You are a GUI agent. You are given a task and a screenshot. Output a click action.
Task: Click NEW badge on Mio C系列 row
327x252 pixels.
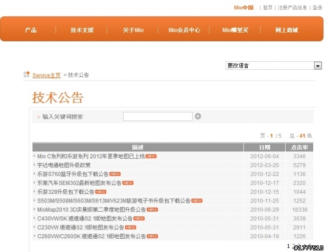(x=151, y=156)
